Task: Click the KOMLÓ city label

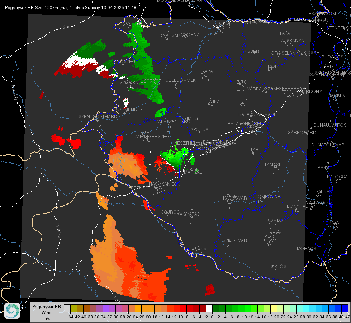Action: point(274,220)
